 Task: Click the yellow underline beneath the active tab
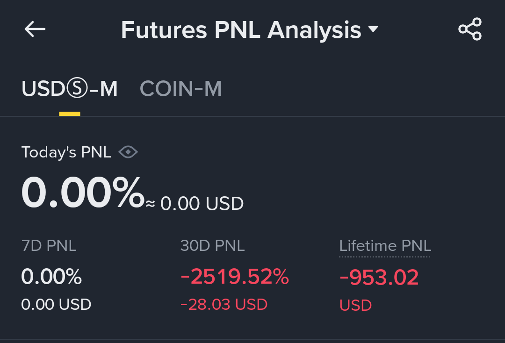tap(70, 114)
